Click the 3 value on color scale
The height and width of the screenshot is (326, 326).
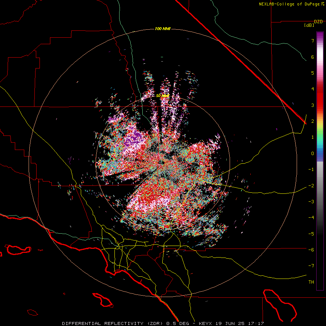pos(313,105)
